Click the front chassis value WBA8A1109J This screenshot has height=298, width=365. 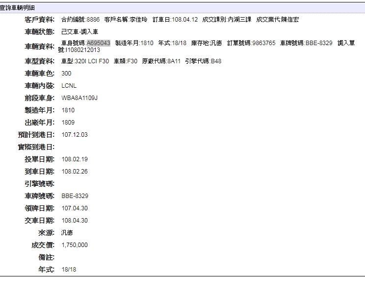79,98
